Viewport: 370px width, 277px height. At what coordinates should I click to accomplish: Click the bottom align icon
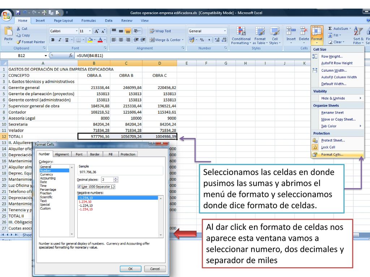(x=128, y=31)
